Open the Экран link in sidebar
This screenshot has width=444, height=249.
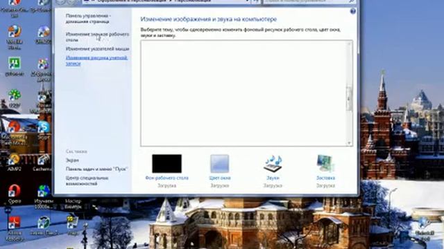coord(72,160)
